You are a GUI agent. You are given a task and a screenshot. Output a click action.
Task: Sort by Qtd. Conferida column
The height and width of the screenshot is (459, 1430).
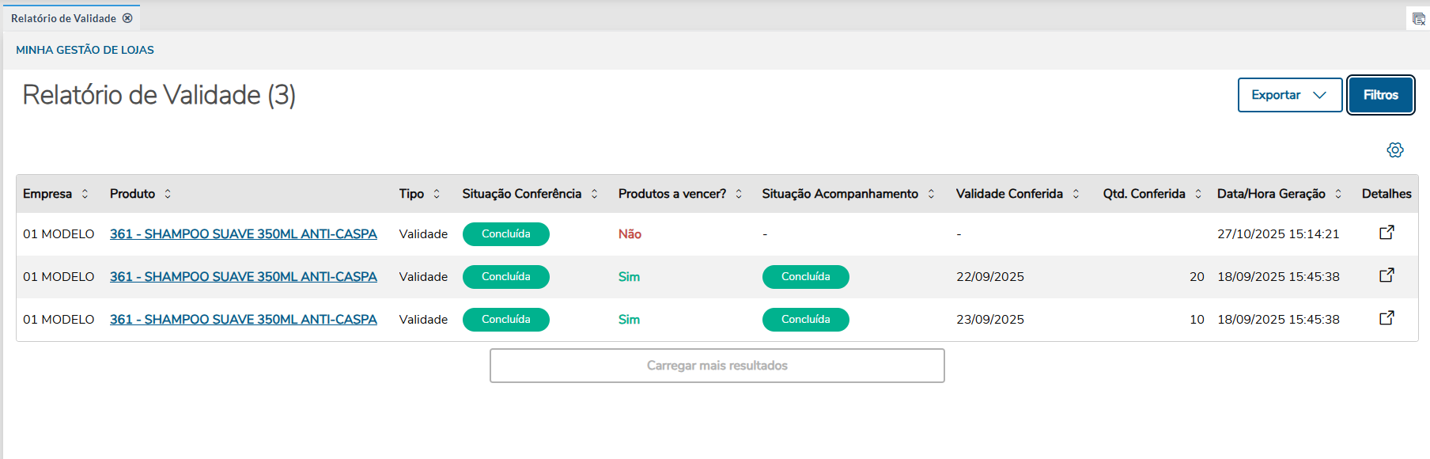(x=1198, y=194)
